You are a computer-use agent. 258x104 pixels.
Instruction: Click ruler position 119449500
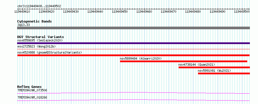pyautogui.click(x=242, y=12)
